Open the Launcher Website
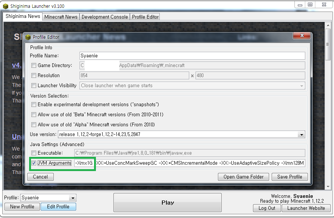 point(306,208)
